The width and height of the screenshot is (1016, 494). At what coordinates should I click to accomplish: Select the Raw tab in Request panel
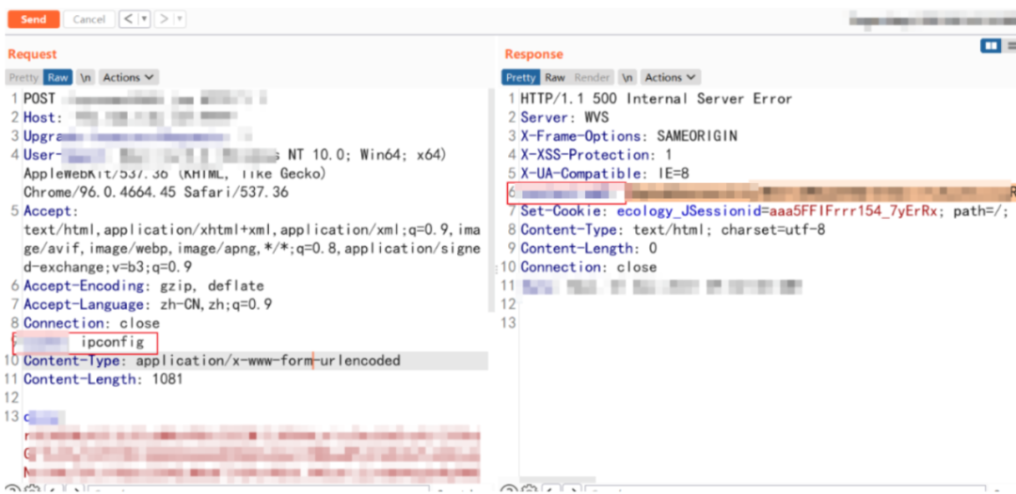(57, 78)
